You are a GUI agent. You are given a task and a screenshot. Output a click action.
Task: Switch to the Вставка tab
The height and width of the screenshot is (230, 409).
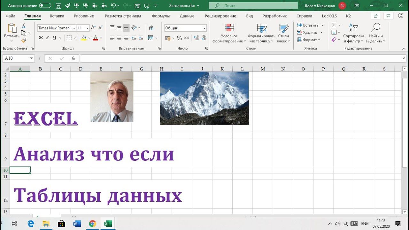point(57,16)
